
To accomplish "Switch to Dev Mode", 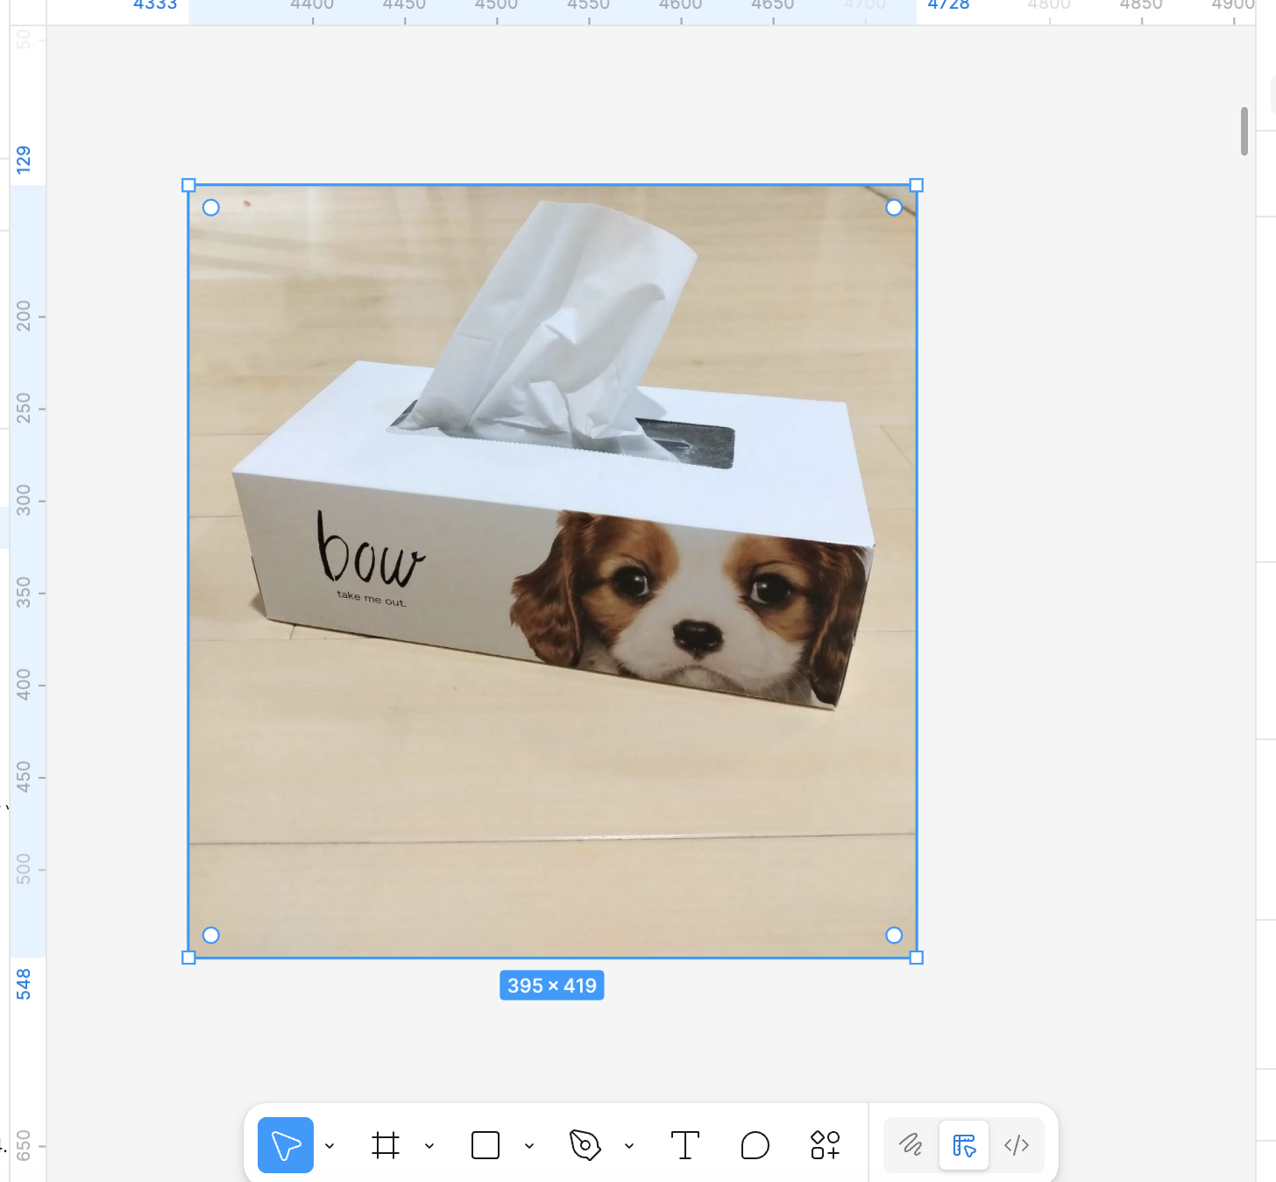I will 1017,1145.
